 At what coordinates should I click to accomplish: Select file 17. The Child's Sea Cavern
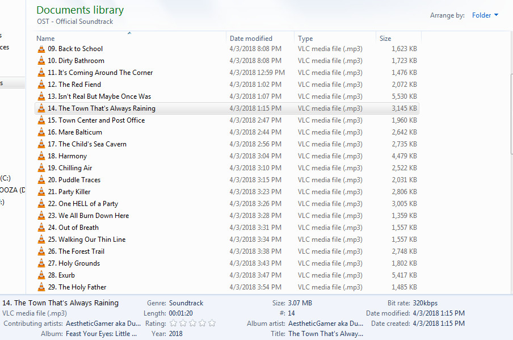(92, 144)
